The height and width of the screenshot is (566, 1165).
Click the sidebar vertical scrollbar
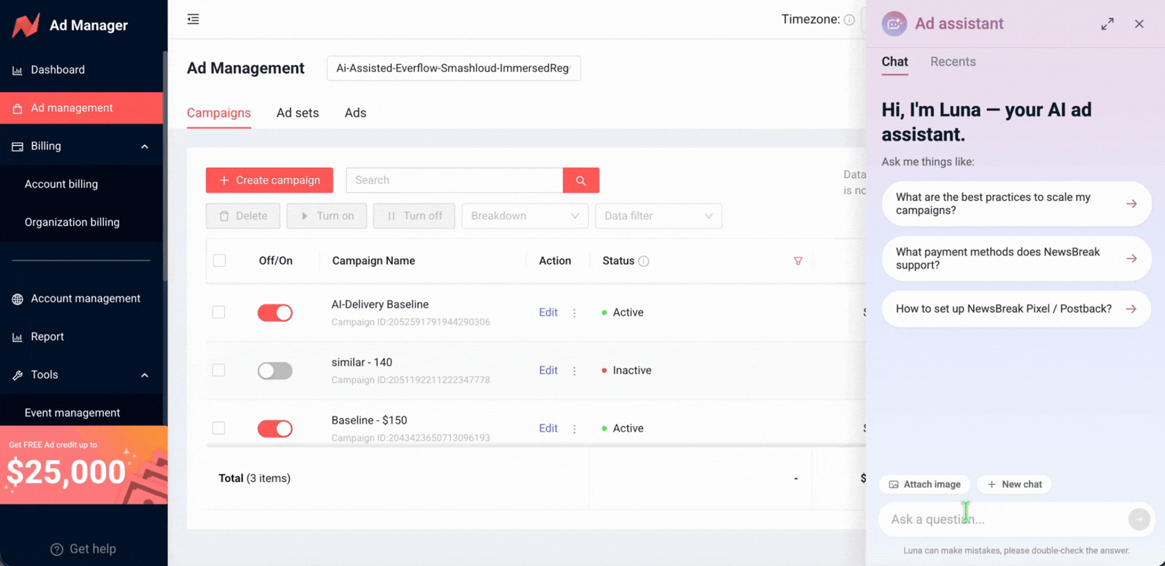pos(165,165)
